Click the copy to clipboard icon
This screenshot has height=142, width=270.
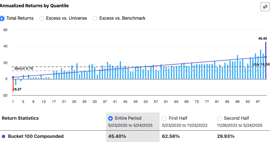click(x=265, y=7)
